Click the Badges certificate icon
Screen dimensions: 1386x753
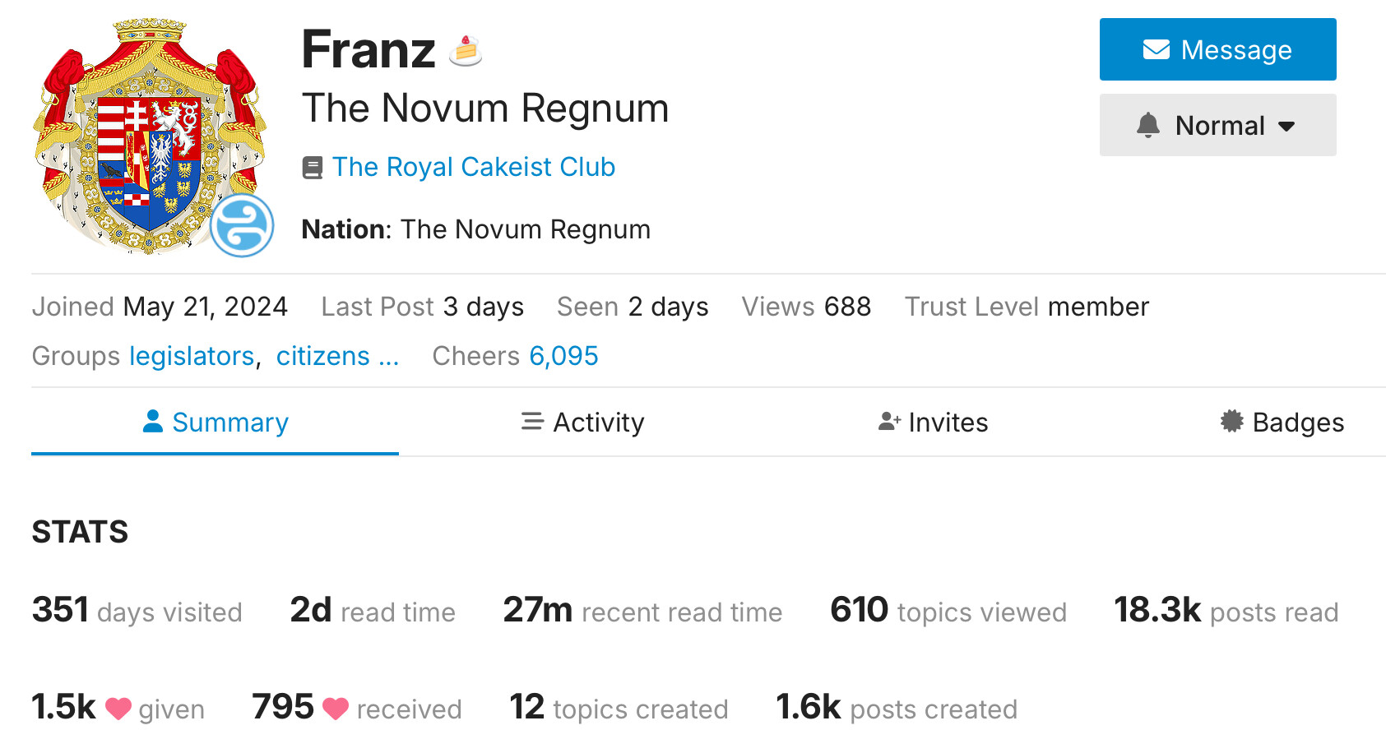pos(1231,422)
